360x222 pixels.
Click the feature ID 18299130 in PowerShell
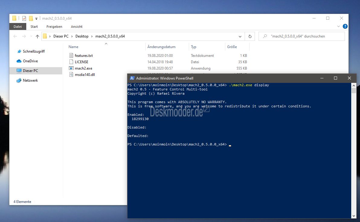click(140, 119)
